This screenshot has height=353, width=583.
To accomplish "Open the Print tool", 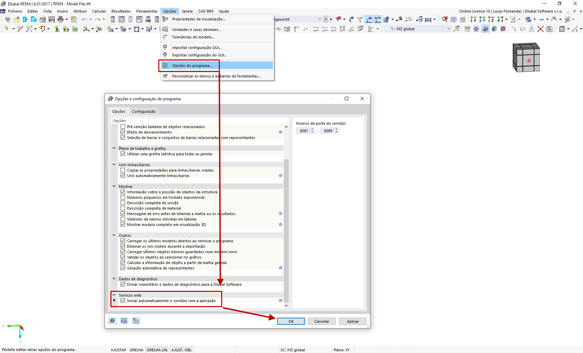I will pos(61,19).
